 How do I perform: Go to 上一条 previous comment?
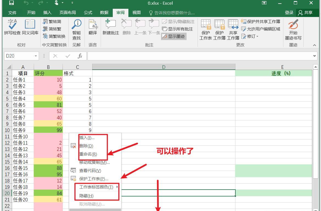[x=140, y=27]
